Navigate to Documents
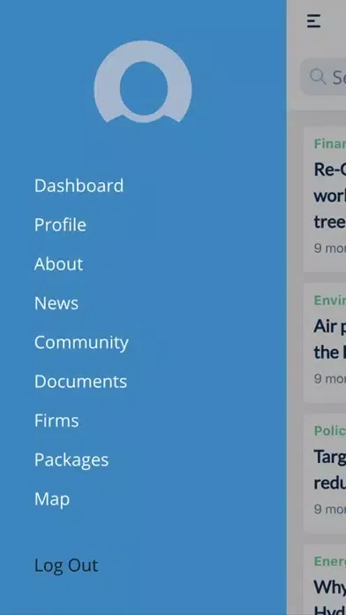Image resolution: width=346 pixels, height=615 pixels. 80,382
